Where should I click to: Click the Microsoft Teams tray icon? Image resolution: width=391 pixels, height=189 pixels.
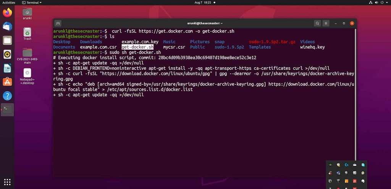click(x=338, y=173)
